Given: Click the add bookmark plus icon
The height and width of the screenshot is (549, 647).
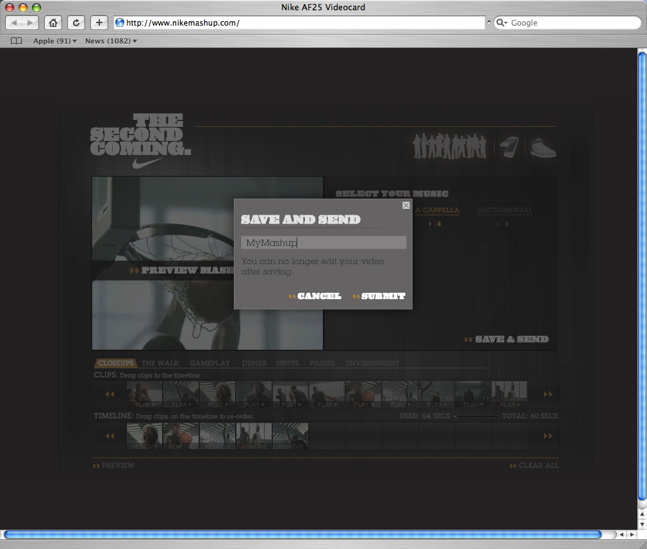Looking at the screenshot, I should tap(99, 22).
